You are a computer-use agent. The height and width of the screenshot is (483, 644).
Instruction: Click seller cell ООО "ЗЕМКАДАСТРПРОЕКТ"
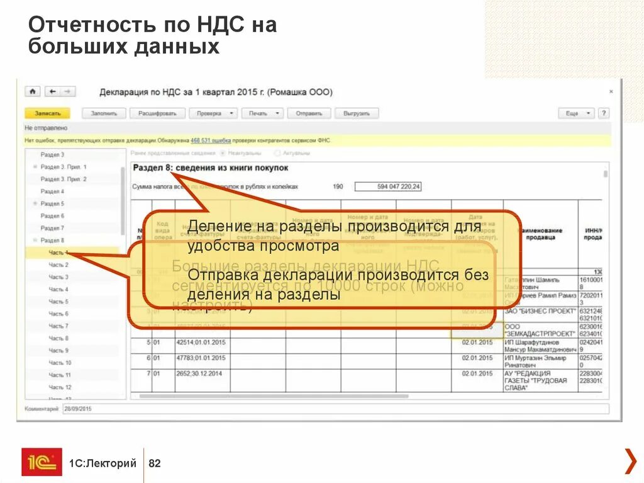pos(540,330)
